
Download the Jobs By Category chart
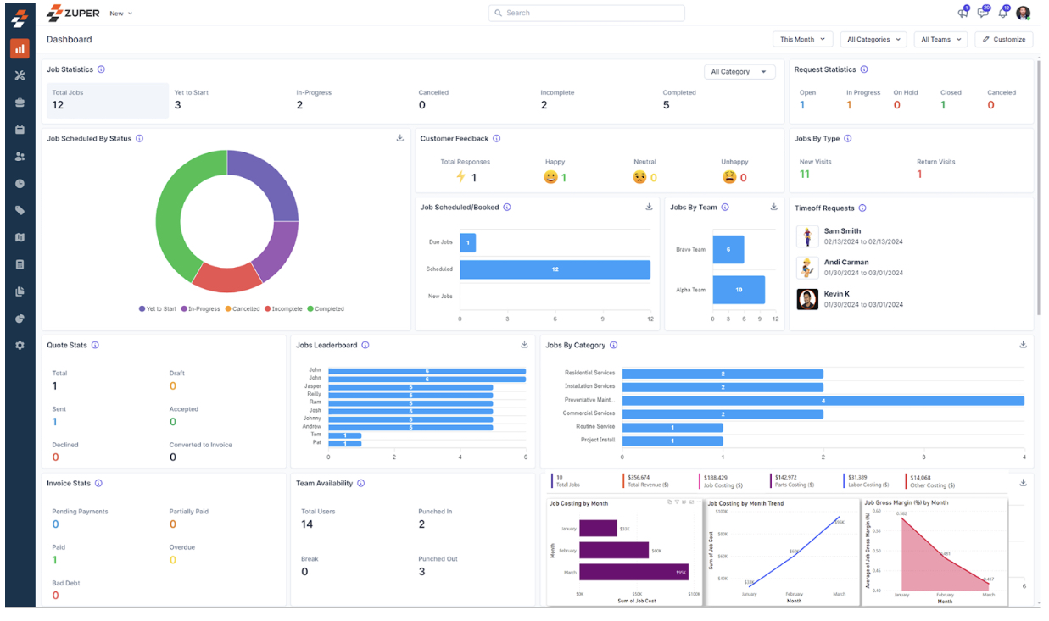pos(1023,345)
